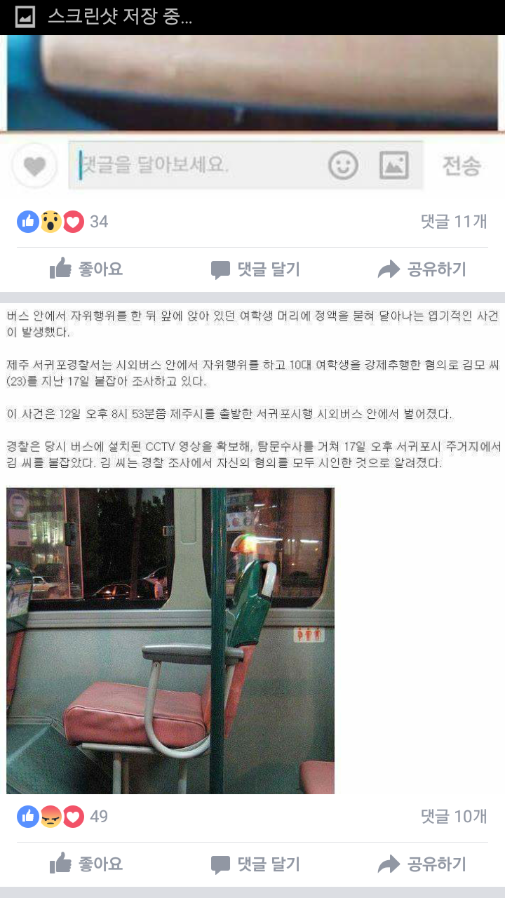Click angry reaction emoji on second post
This screenshot has width=505, height=898.
[x=50, y=817]
